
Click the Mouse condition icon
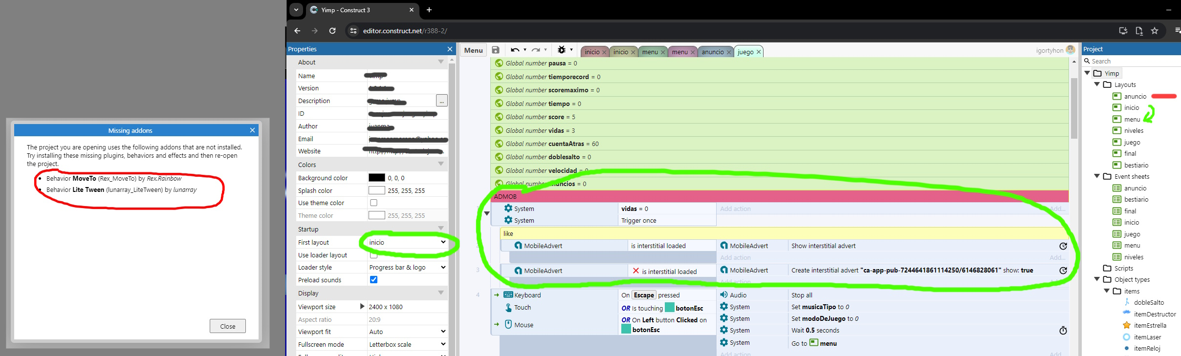pyautogui.click(x=508, y=324)
